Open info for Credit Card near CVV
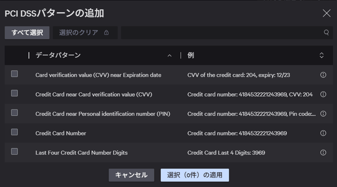 tap(323, 94)
